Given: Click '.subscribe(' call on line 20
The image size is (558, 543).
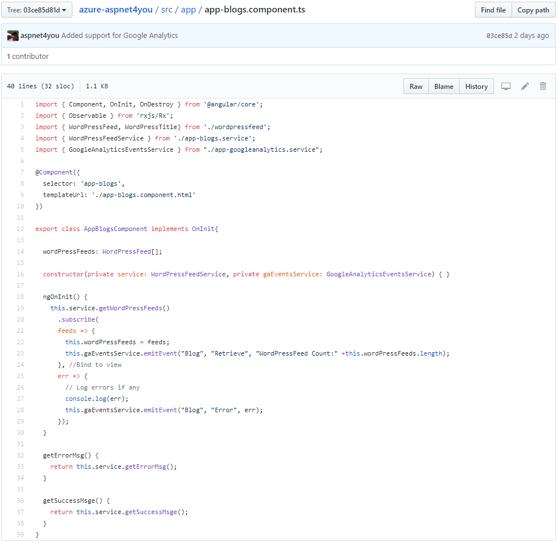Looking at the screenshot, I should (78, 320).
